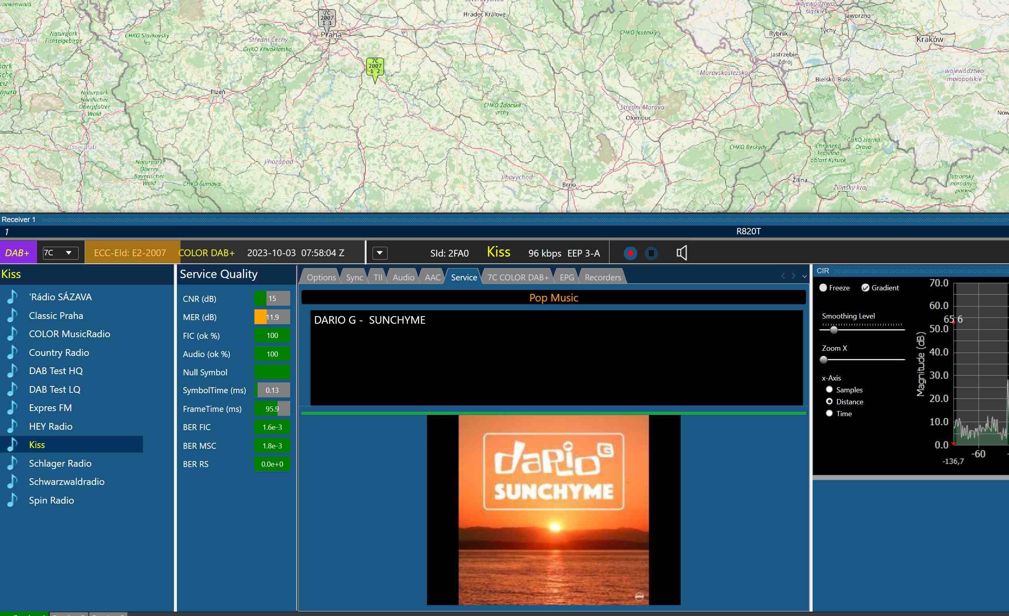The image size is (1009, 616).
Task: Click the tab scroll left arrow
Action: pos(783,276)
